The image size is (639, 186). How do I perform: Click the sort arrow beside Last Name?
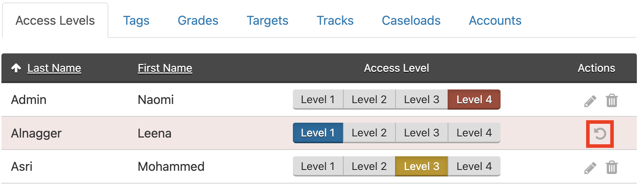coord(16,68)
